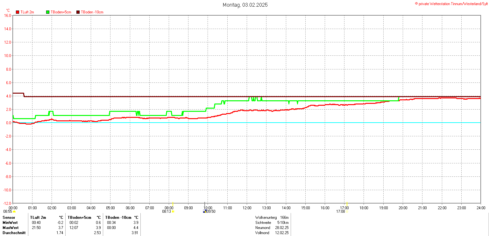This screenshot has width=489, height=236.
Task: Click the TLuft 2m legend label
Action: [x=27, y=12]
